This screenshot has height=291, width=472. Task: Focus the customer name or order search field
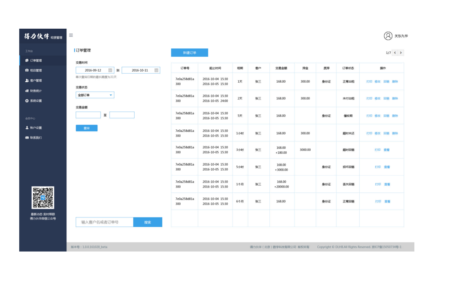(104, 222)
